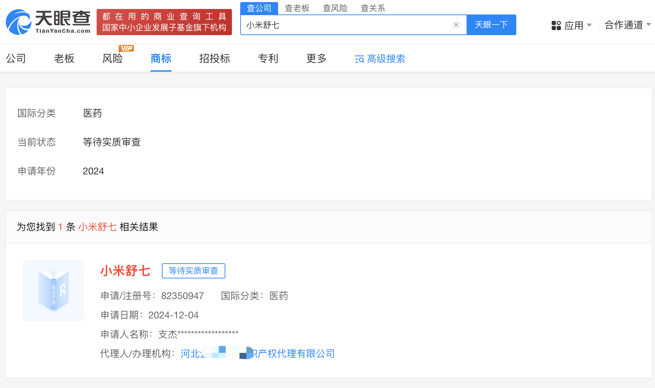Open the 小米舒七 trademark result title
This screenshot has height=388, width=655.
click(125, 271)
